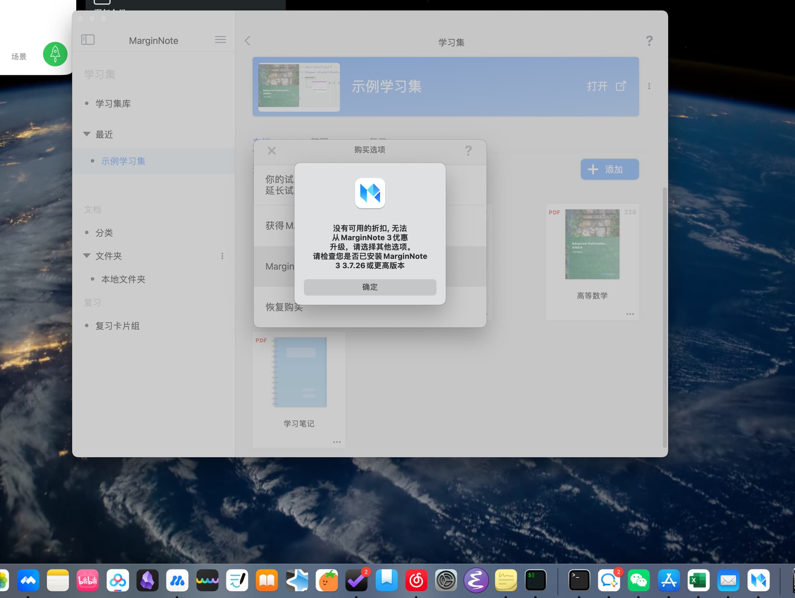Click the main content vertical scrollbar

(x=665, y=317)
